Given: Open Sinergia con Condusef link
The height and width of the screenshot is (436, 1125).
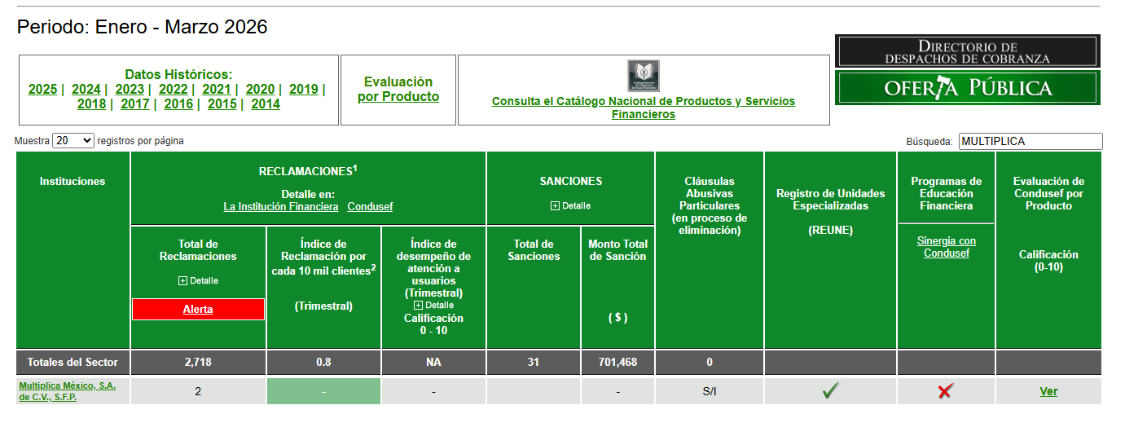Looking at the screenshot, I should coord(946,247).
